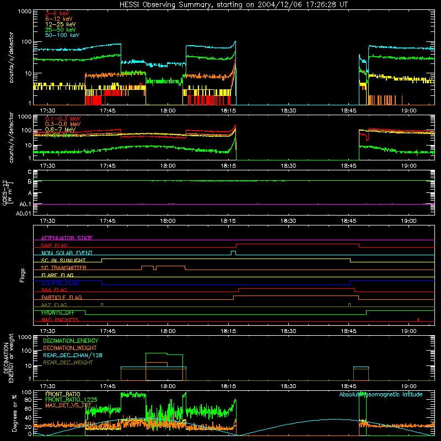Click the DECIMATION_WEIGHT legend label
Image resolution: width=441 pixels, height=441 pixels.
(70, 348)
